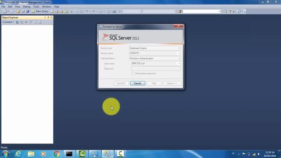The height and width of the screenshot is (158, 281).
Task: Open the toolbar options overflow arrow
Action: 245,12
